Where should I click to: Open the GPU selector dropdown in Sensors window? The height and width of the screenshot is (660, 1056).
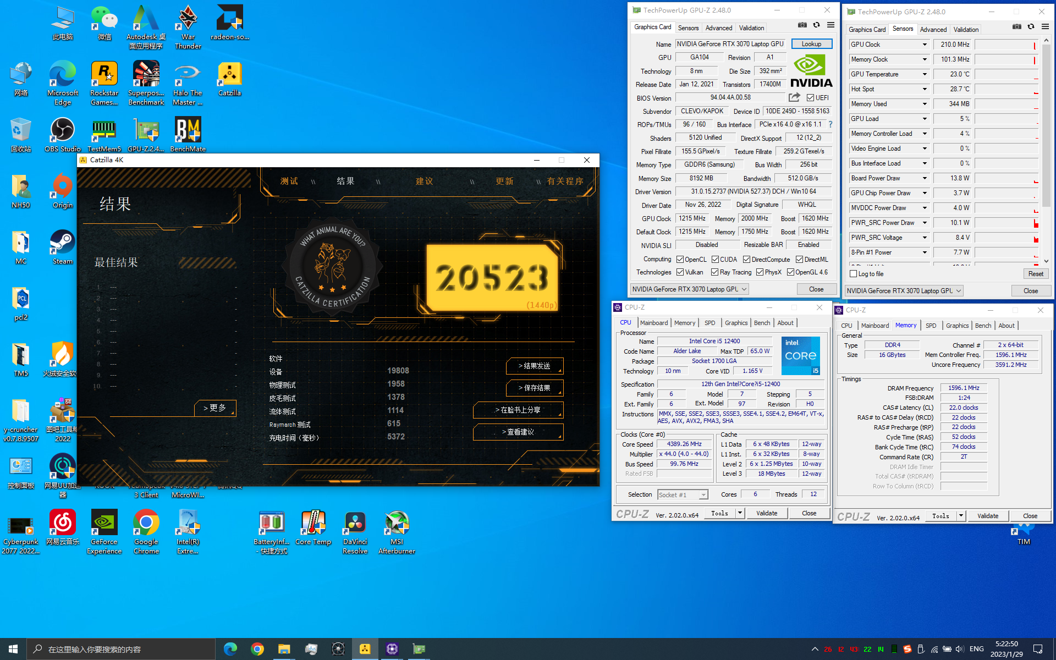point(904,291)
